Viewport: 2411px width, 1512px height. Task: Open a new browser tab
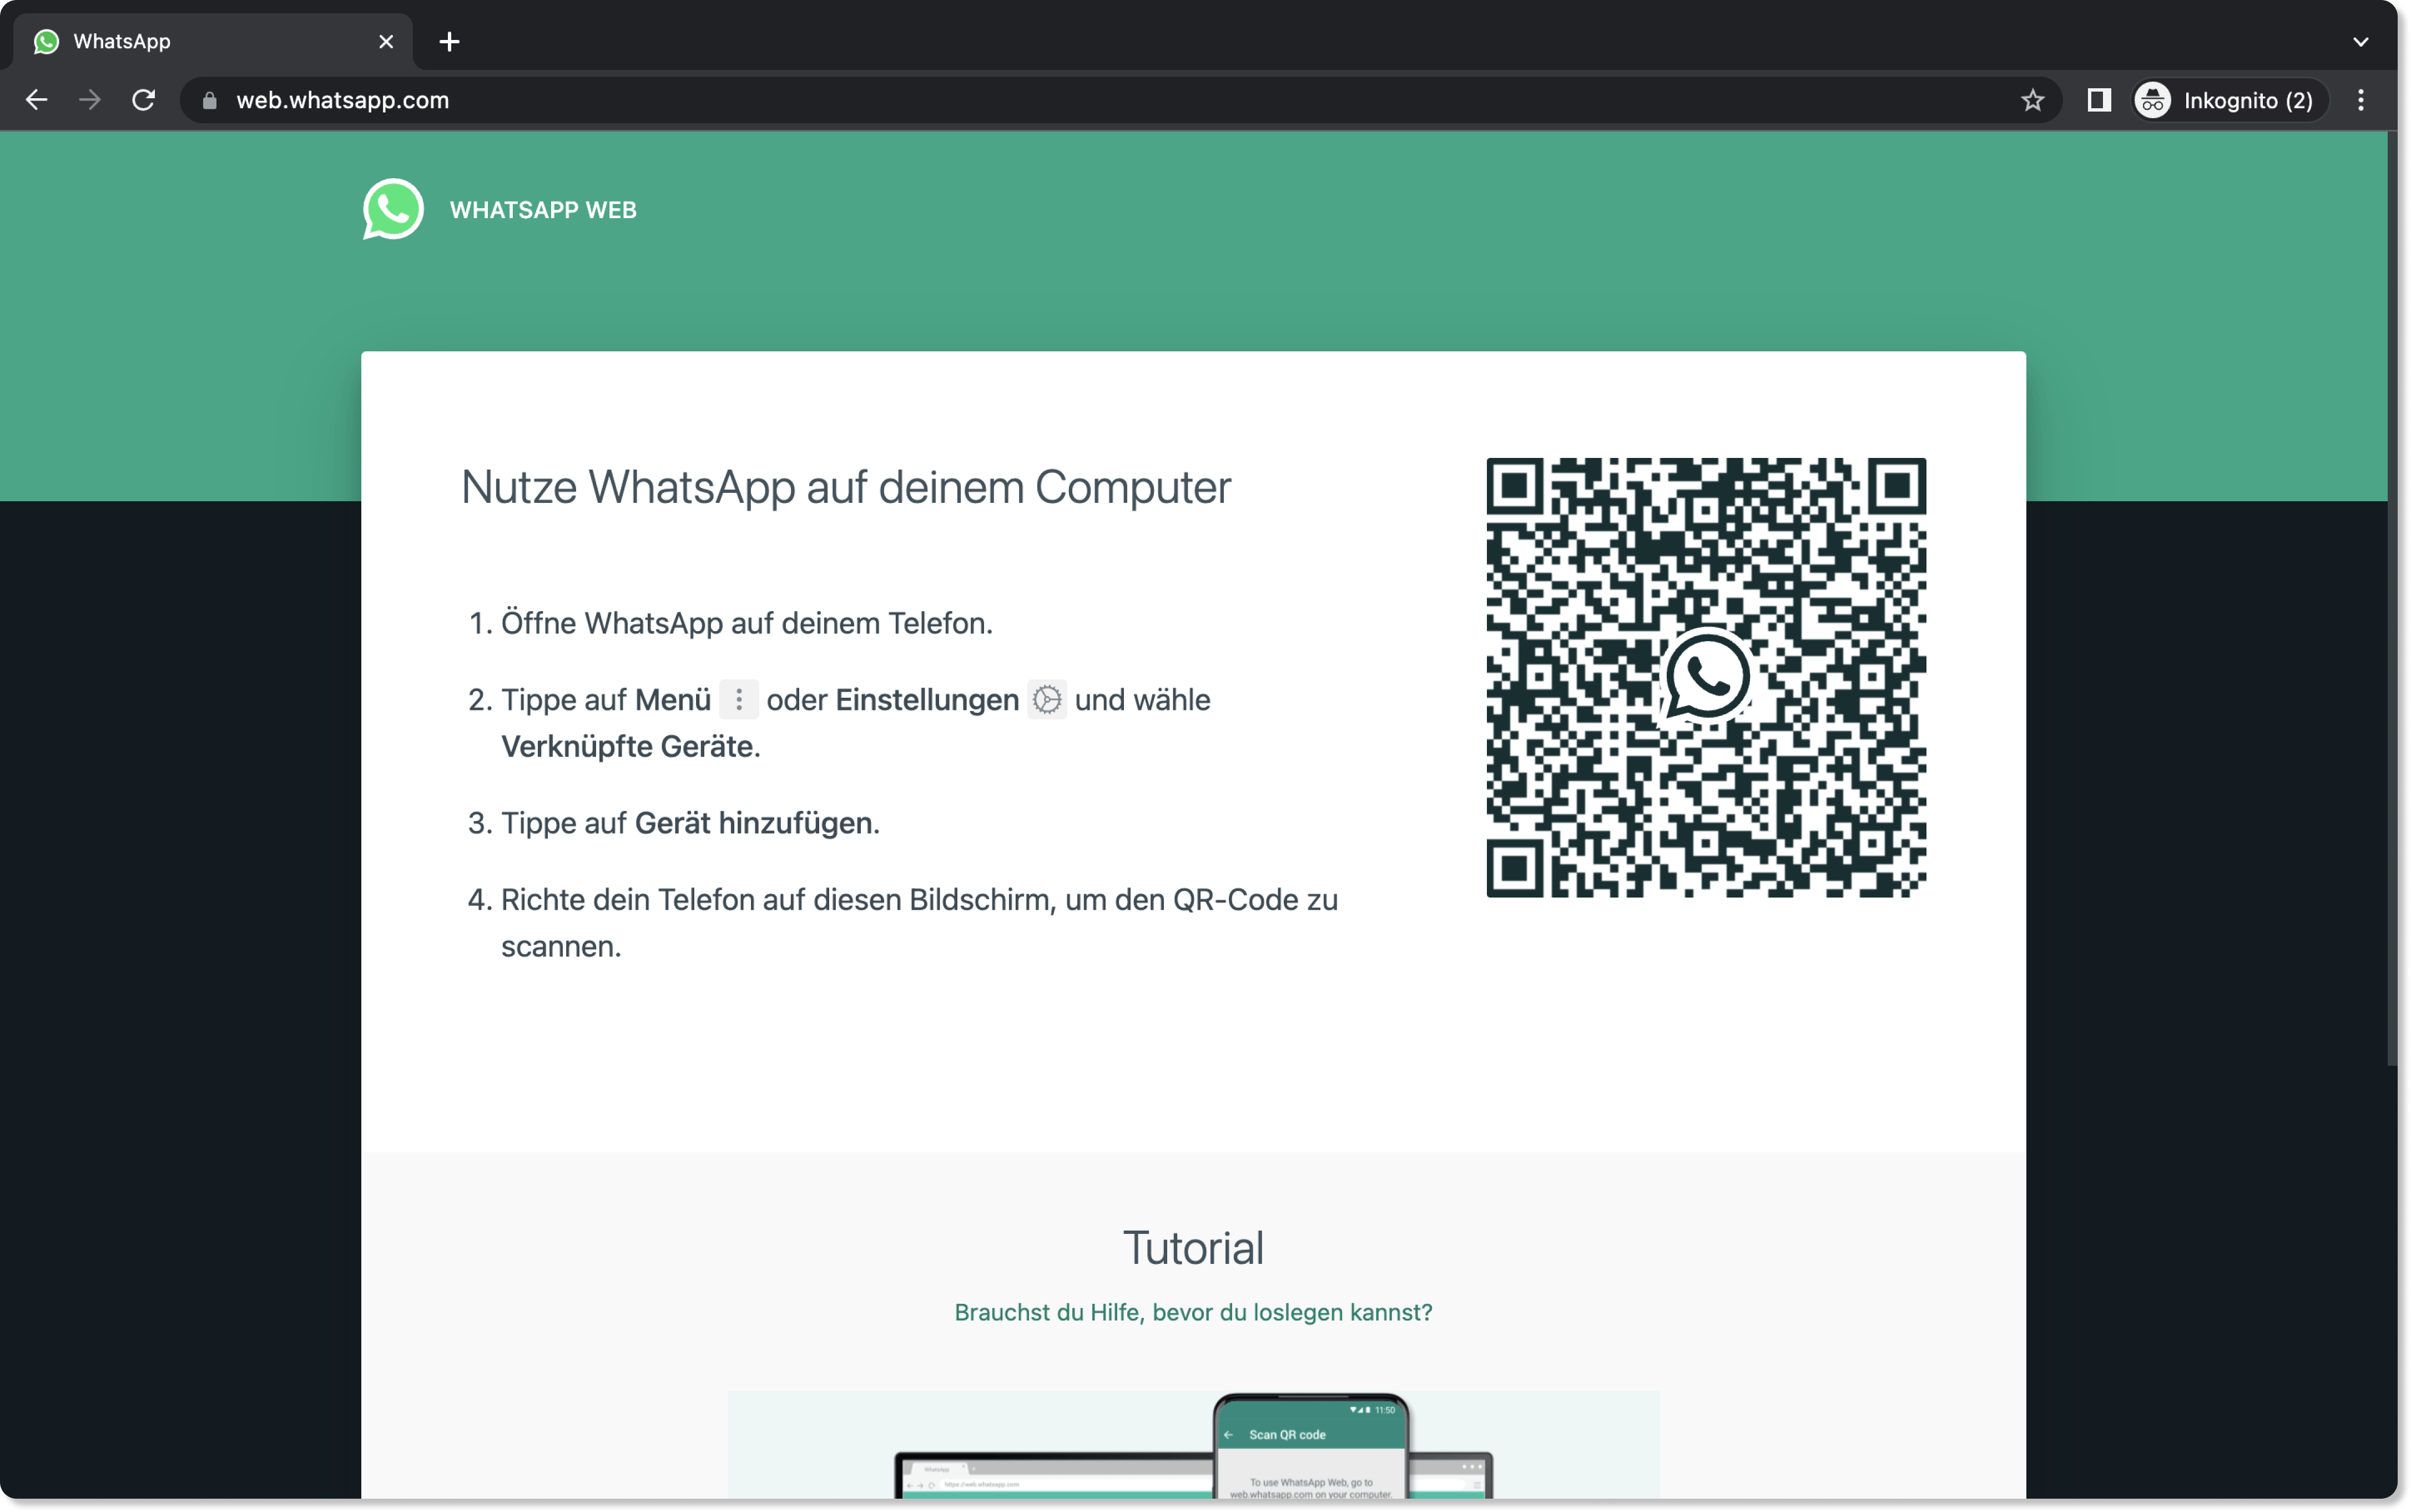pyautogui.click(x=449, y=41)
